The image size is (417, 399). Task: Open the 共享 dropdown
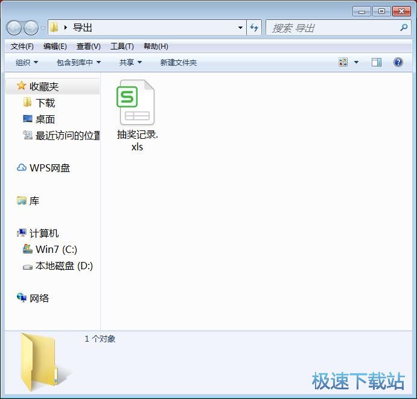click(130, 63)
